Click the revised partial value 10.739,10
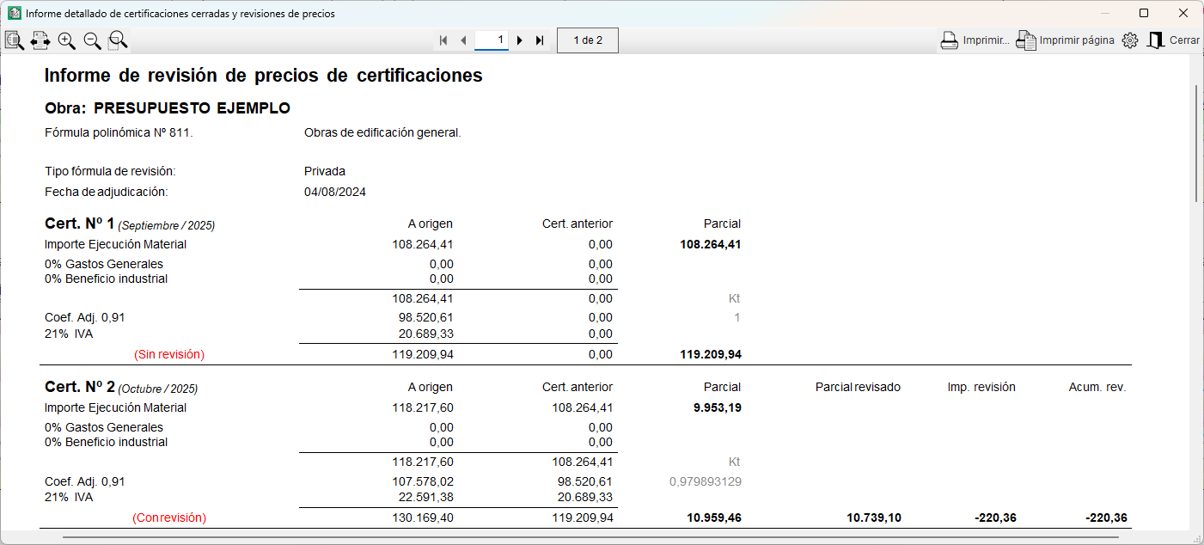The image size is (1204, 545). (874, 517)
